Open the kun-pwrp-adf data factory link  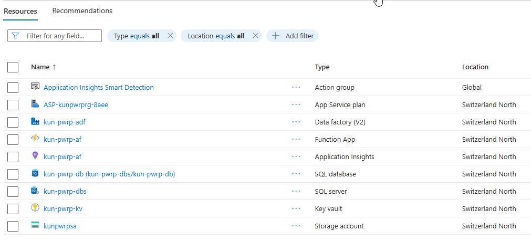coord(65,122)
